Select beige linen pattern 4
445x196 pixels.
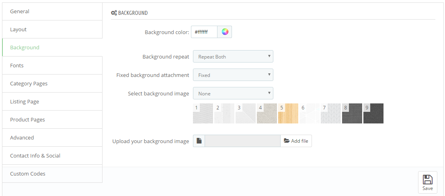(x=267, y=113)
